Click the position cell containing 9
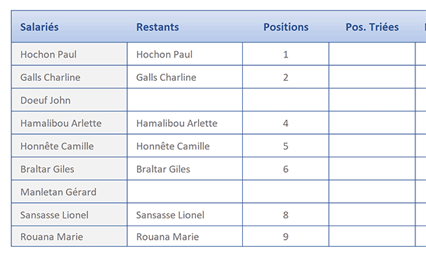The height and width of the screenshot is (261, 426). [285, 236]
